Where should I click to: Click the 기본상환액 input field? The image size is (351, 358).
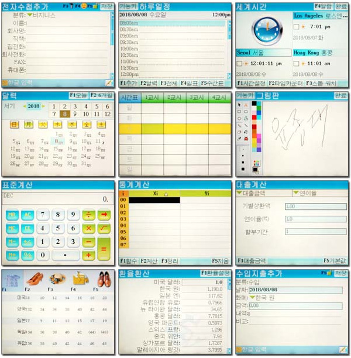click(313, 206)
